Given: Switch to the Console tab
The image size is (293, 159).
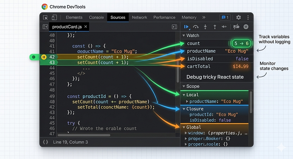Looking at the screenshot, I should [96, 18].
